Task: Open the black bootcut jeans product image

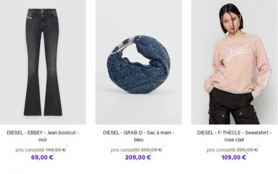Action: tap(43, 62)
